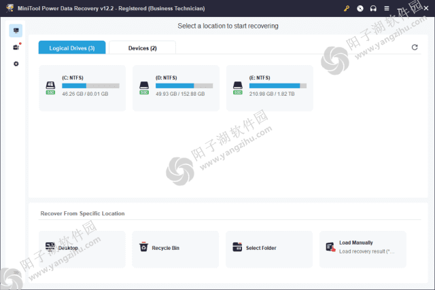Choose Desktop recovery location
The image size is (435, 290).
(82, 249)
